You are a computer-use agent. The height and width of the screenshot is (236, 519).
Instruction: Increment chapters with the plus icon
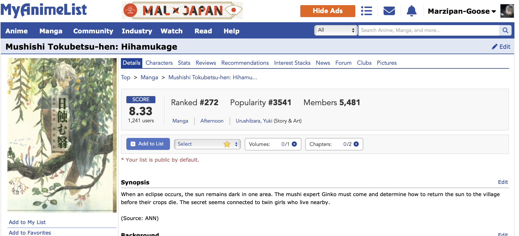[x=356, y=144]
